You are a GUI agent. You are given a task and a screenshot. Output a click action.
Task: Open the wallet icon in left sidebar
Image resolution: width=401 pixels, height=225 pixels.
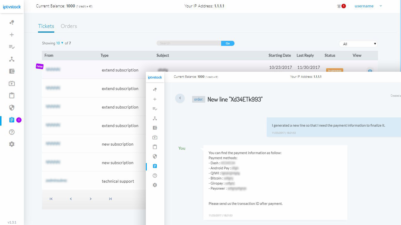[12, 71]
